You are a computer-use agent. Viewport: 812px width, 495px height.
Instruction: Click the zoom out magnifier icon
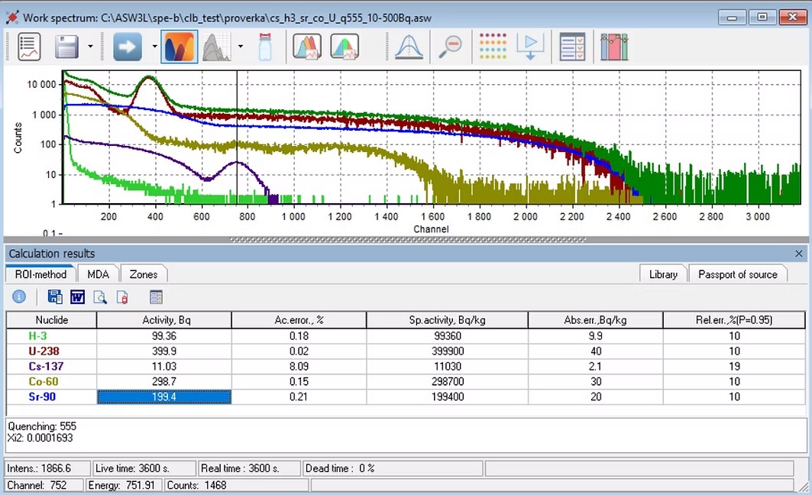tap(450, 47)
